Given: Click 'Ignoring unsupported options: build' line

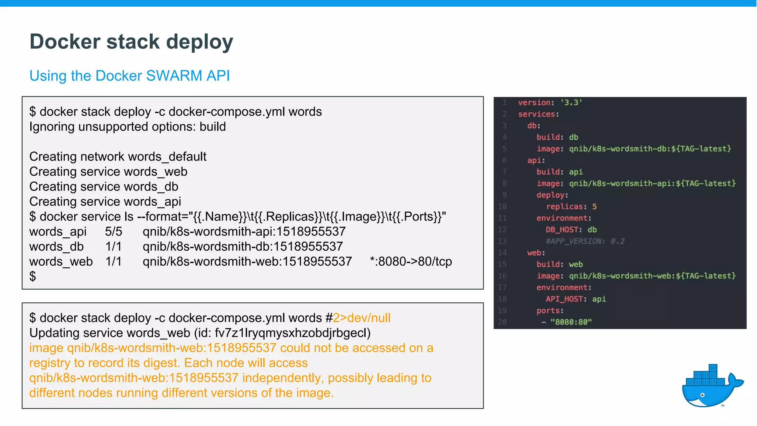Looking at the screenshot, I should pyautogui.click(x=128, y=127).
